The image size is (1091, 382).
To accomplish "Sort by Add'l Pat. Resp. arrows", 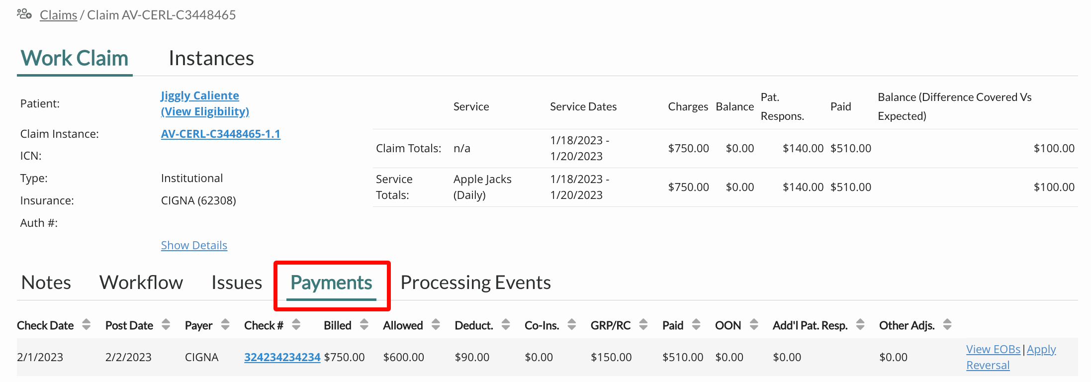I will (x=860, y=325).
